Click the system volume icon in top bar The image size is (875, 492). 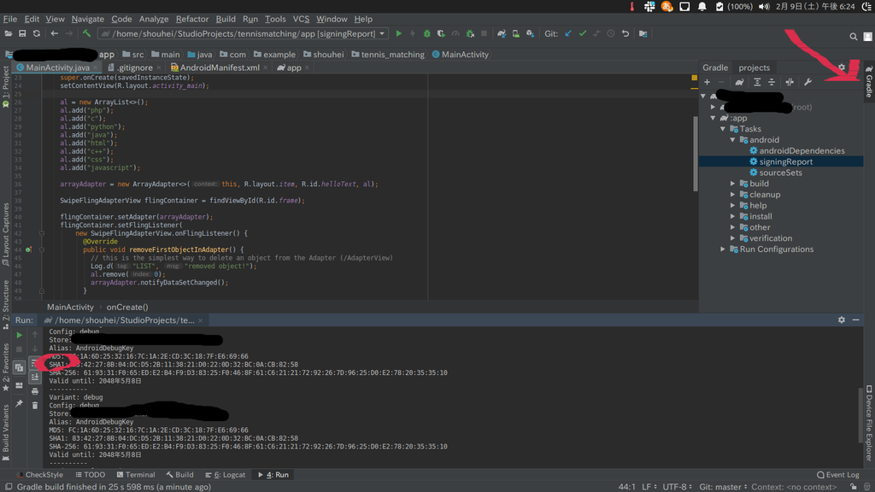tap(764, 7)
